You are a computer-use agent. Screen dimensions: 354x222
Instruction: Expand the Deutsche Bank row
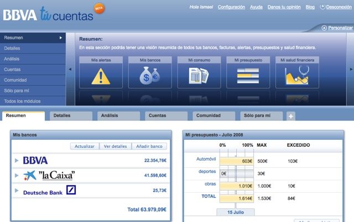coord(17,191)
